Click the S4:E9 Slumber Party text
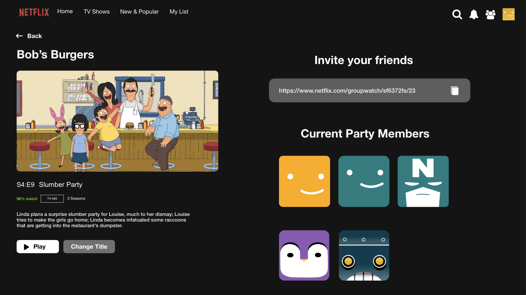 tap(49, 185)
